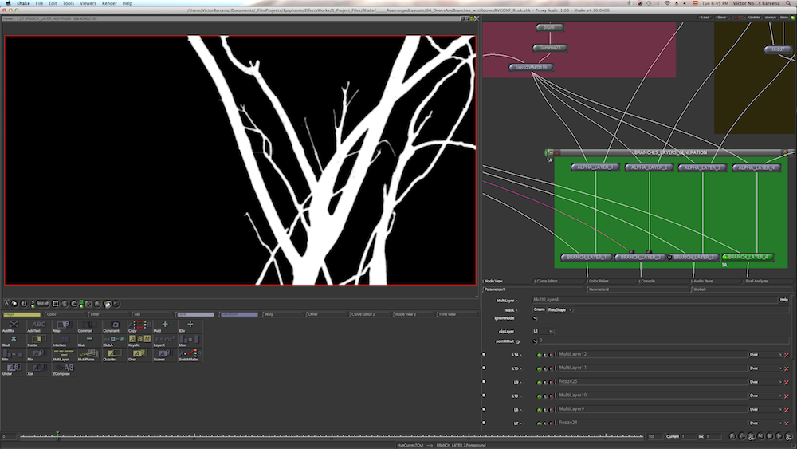
Task: Select the AddText node icon
Action: [37, 326]
